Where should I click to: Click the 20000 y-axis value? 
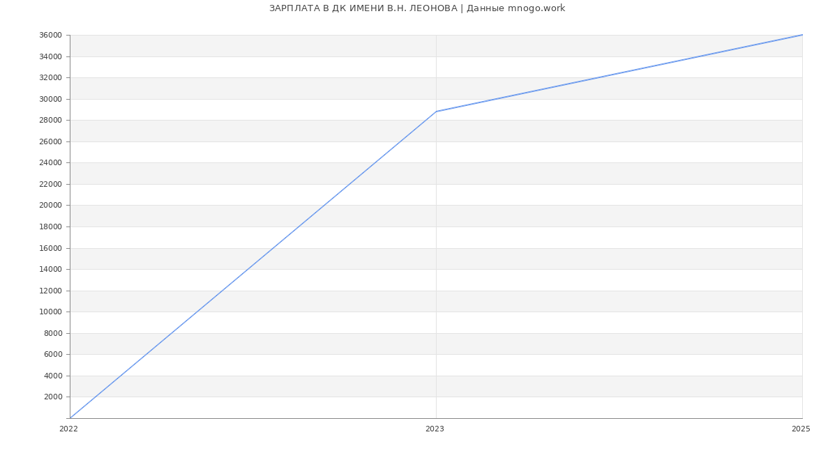pyautogui.click(x=51, y=206)
